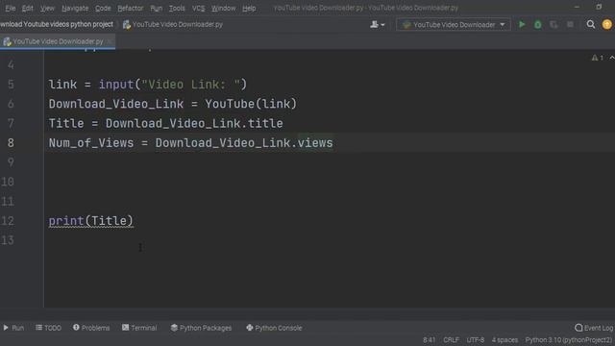Click Run with Coverage icon
The image size is (615, 346).
point(553,25)
